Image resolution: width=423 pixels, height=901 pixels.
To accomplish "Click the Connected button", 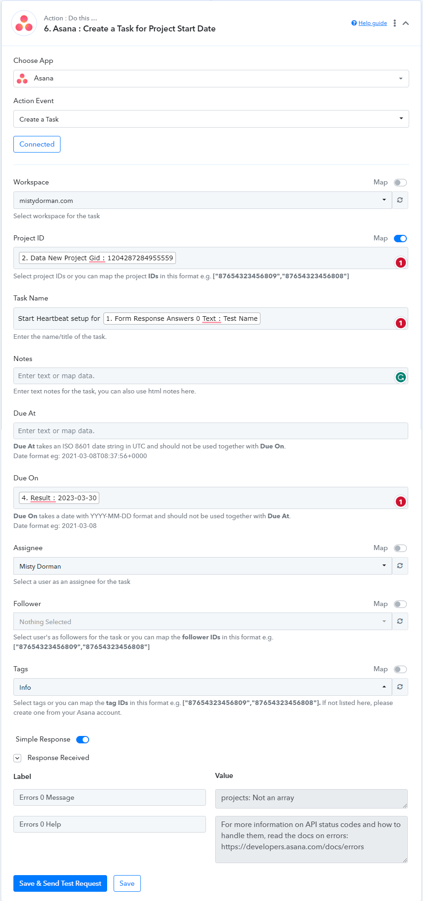I will pos(37,144).
